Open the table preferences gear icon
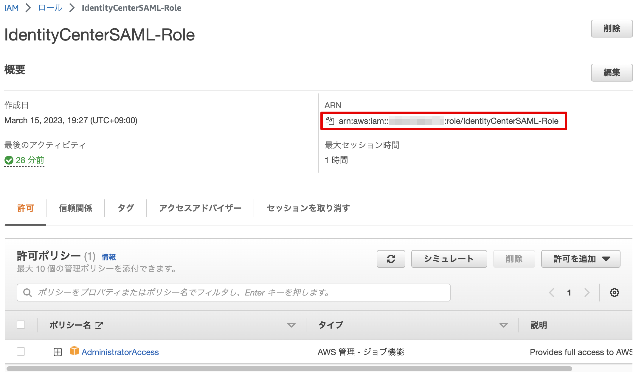636x372 pixels. click(x=614, y=293)
